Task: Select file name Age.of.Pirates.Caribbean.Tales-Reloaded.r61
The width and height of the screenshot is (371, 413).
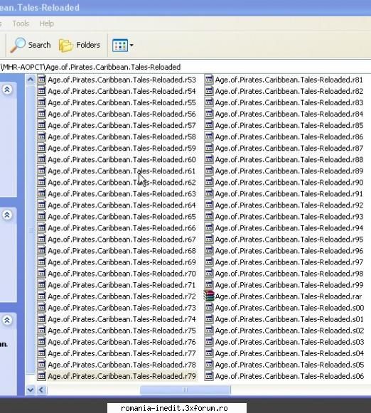Action: click(122, 171)
